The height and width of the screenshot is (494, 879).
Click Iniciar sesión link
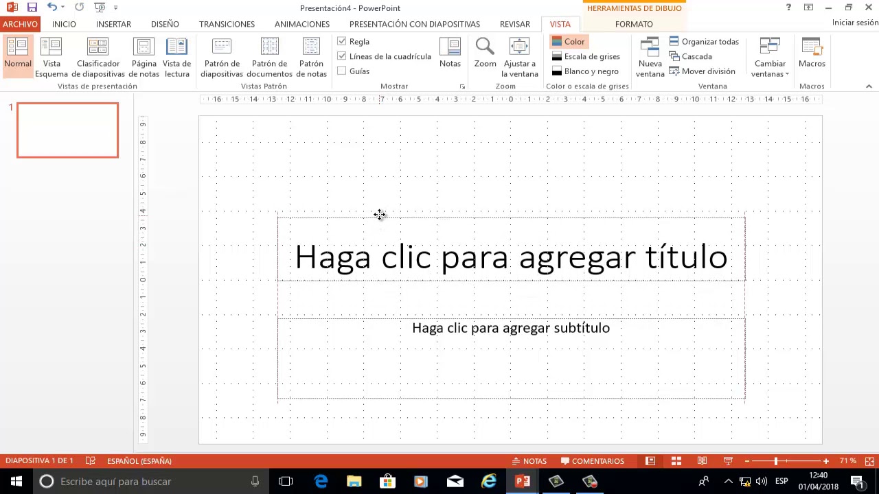tap(855, 23)
